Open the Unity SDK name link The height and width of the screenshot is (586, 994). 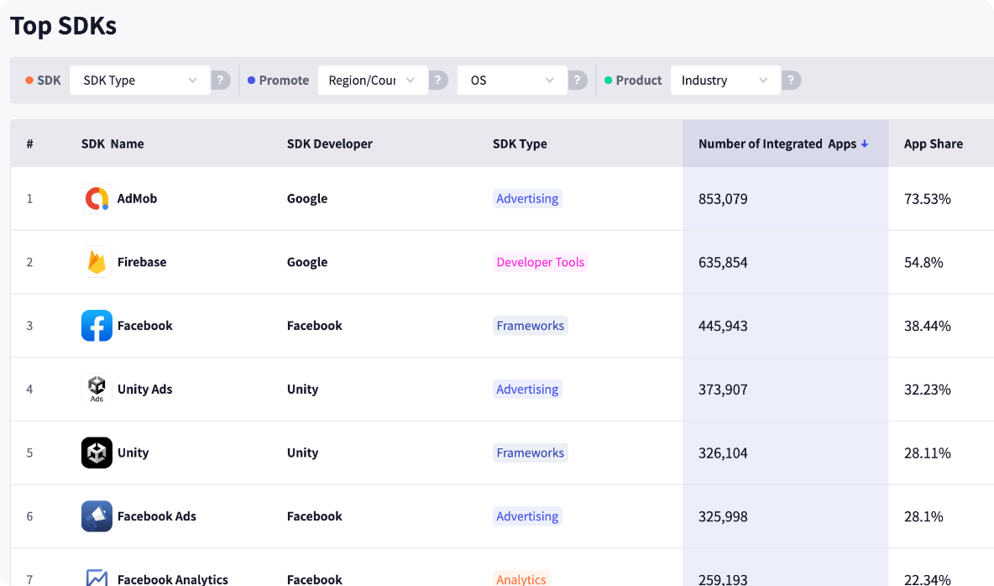point(133,453)
